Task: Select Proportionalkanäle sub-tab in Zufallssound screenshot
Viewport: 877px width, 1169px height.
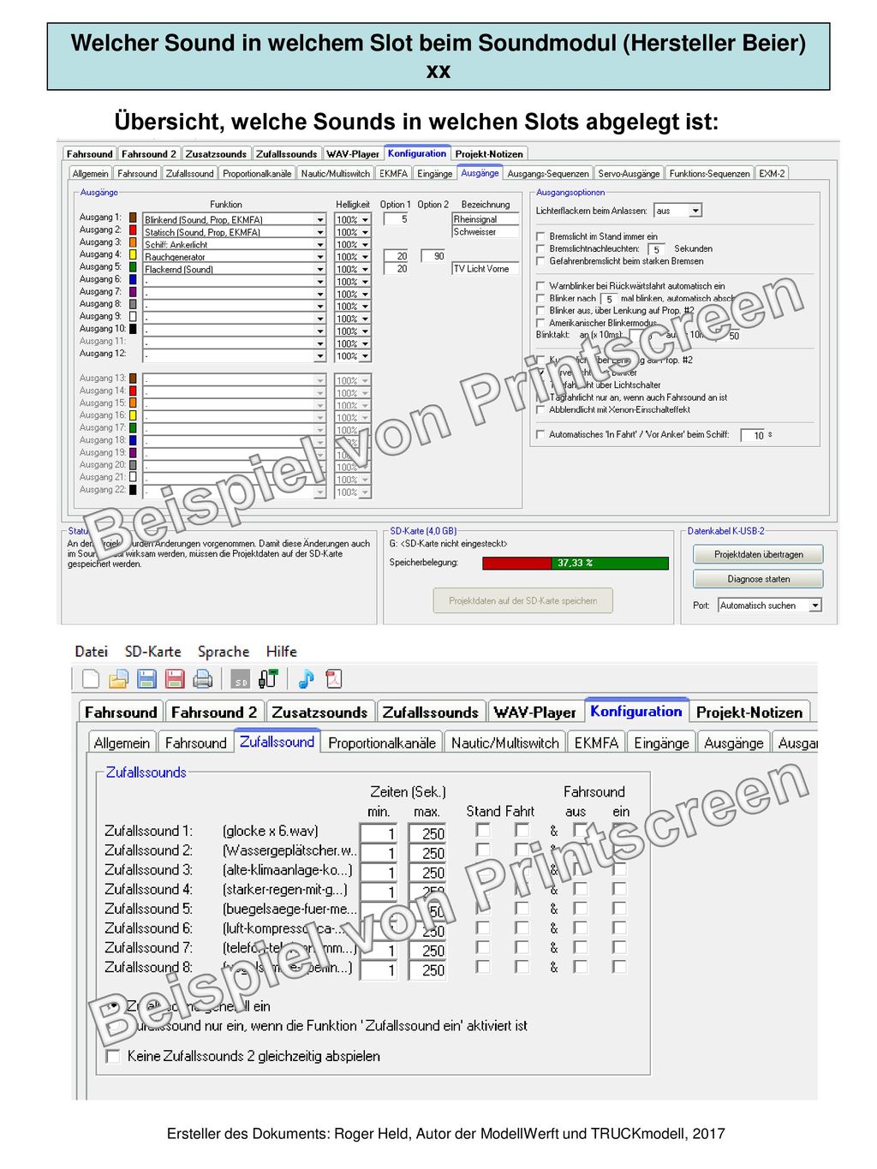Action: click(x=382, y=743)
